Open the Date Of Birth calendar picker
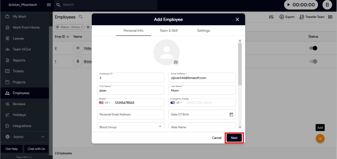The height and width of the screenshot is (159, 337). (x=231, y=114)
